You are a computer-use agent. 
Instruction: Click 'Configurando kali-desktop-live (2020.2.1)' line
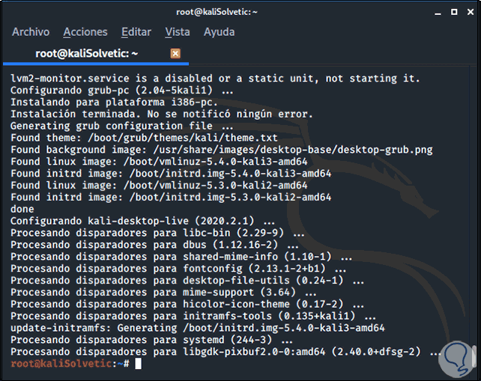coord(142,221)
